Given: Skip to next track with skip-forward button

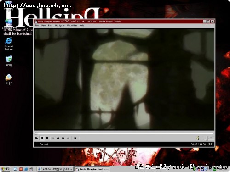Looking at the screenshot, I should 68,138.
